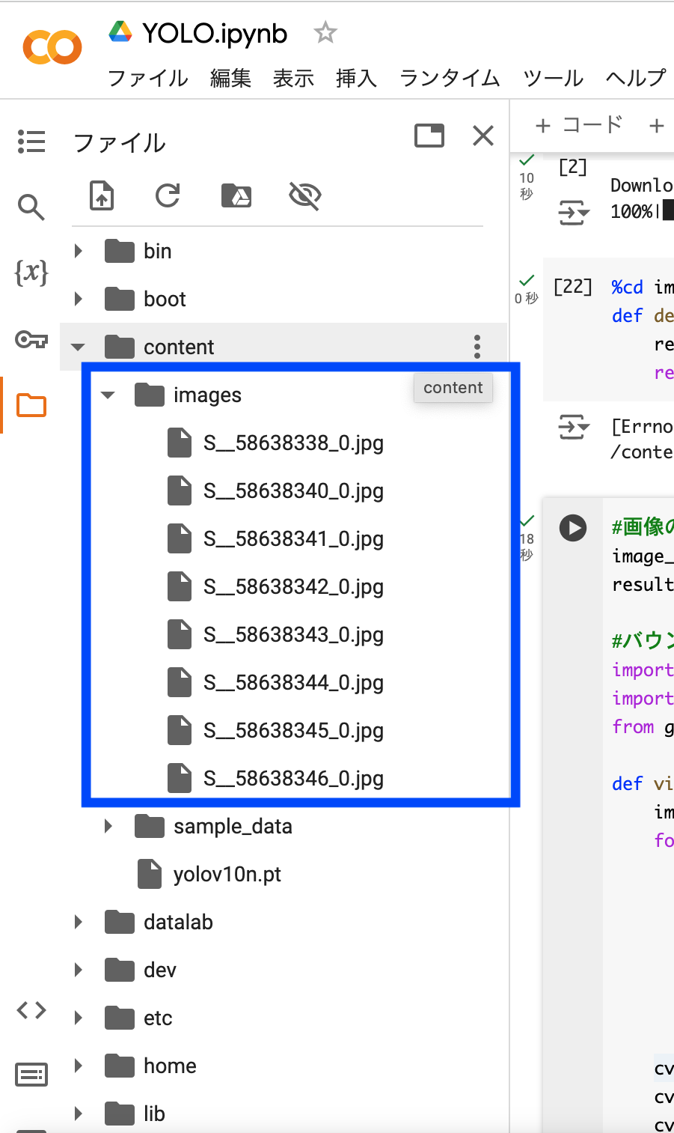Click the search magnifier sidebar icon

(31, 207)
